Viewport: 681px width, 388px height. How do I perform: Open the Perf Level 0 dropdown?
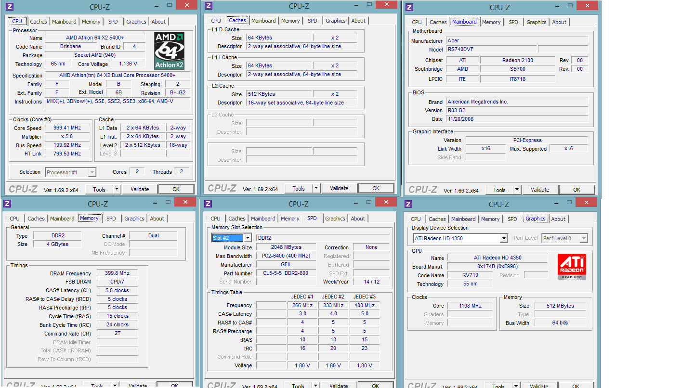[564, 238]
